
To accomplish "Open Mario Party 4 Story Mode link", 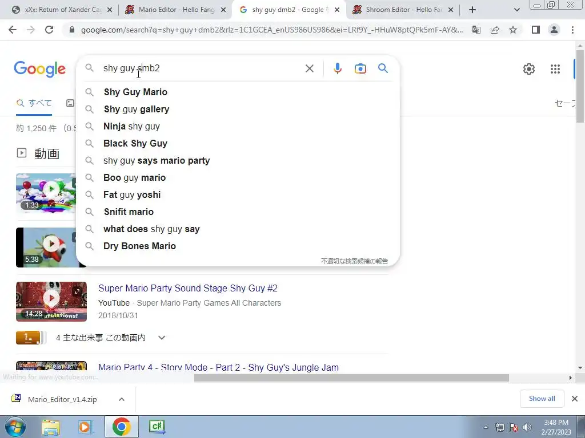I will point(218,367).
